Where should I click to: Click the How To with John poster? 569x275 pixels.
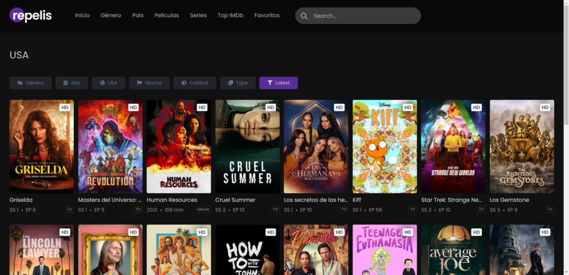[247, 250]
